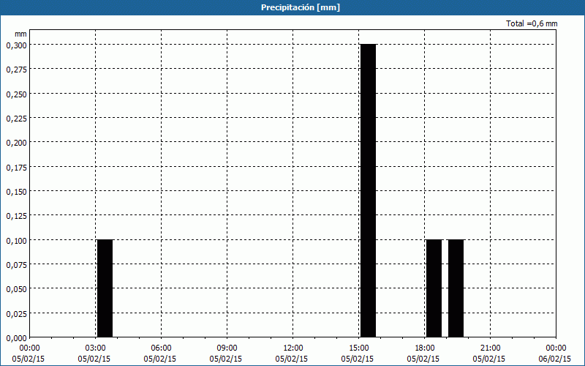Click the 00:00 05/02/15 x-axis label
This screenshot has height=366, width=585.
point(29,354)
